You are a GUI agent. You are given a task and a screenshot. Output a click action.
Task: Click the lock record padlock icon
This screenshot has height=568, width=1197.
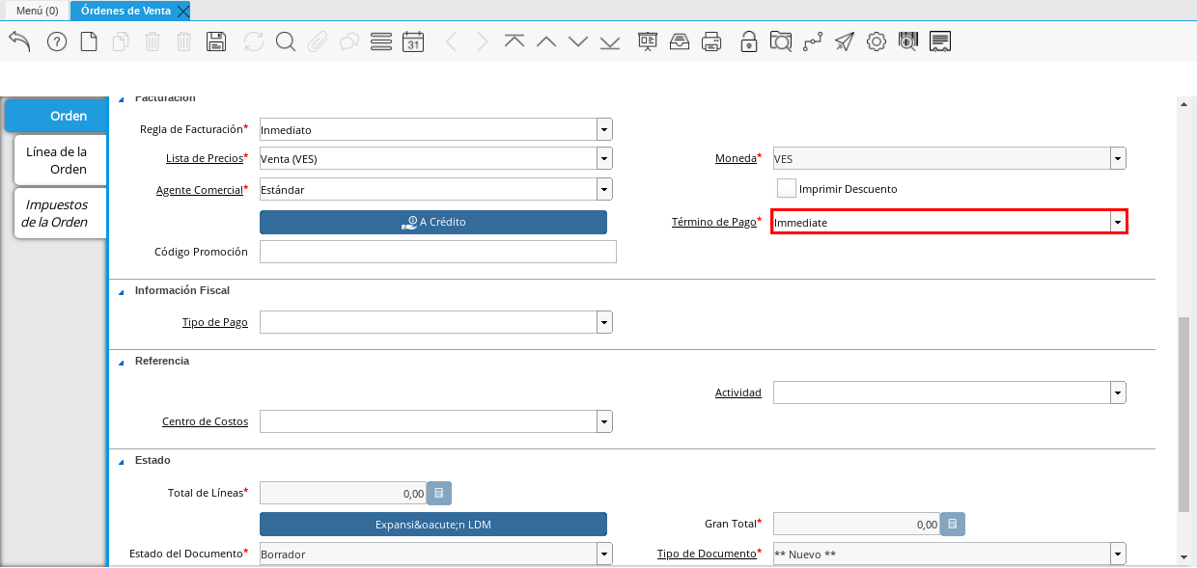pyautogui.click(x=749, y=41)
